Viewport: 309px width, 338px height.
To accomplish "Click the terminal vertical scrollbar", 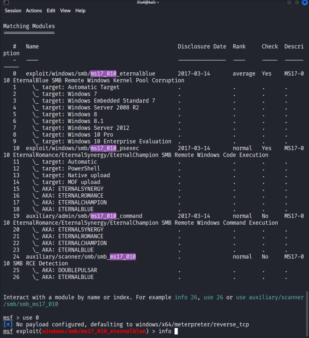I will click(x=307, y=305).
